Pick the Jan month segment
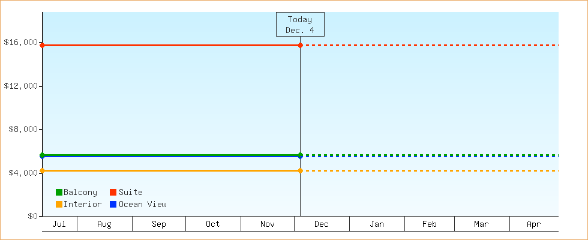Viewport: 588px width, 240px height. pyautogui.click(x=377, y=224)
